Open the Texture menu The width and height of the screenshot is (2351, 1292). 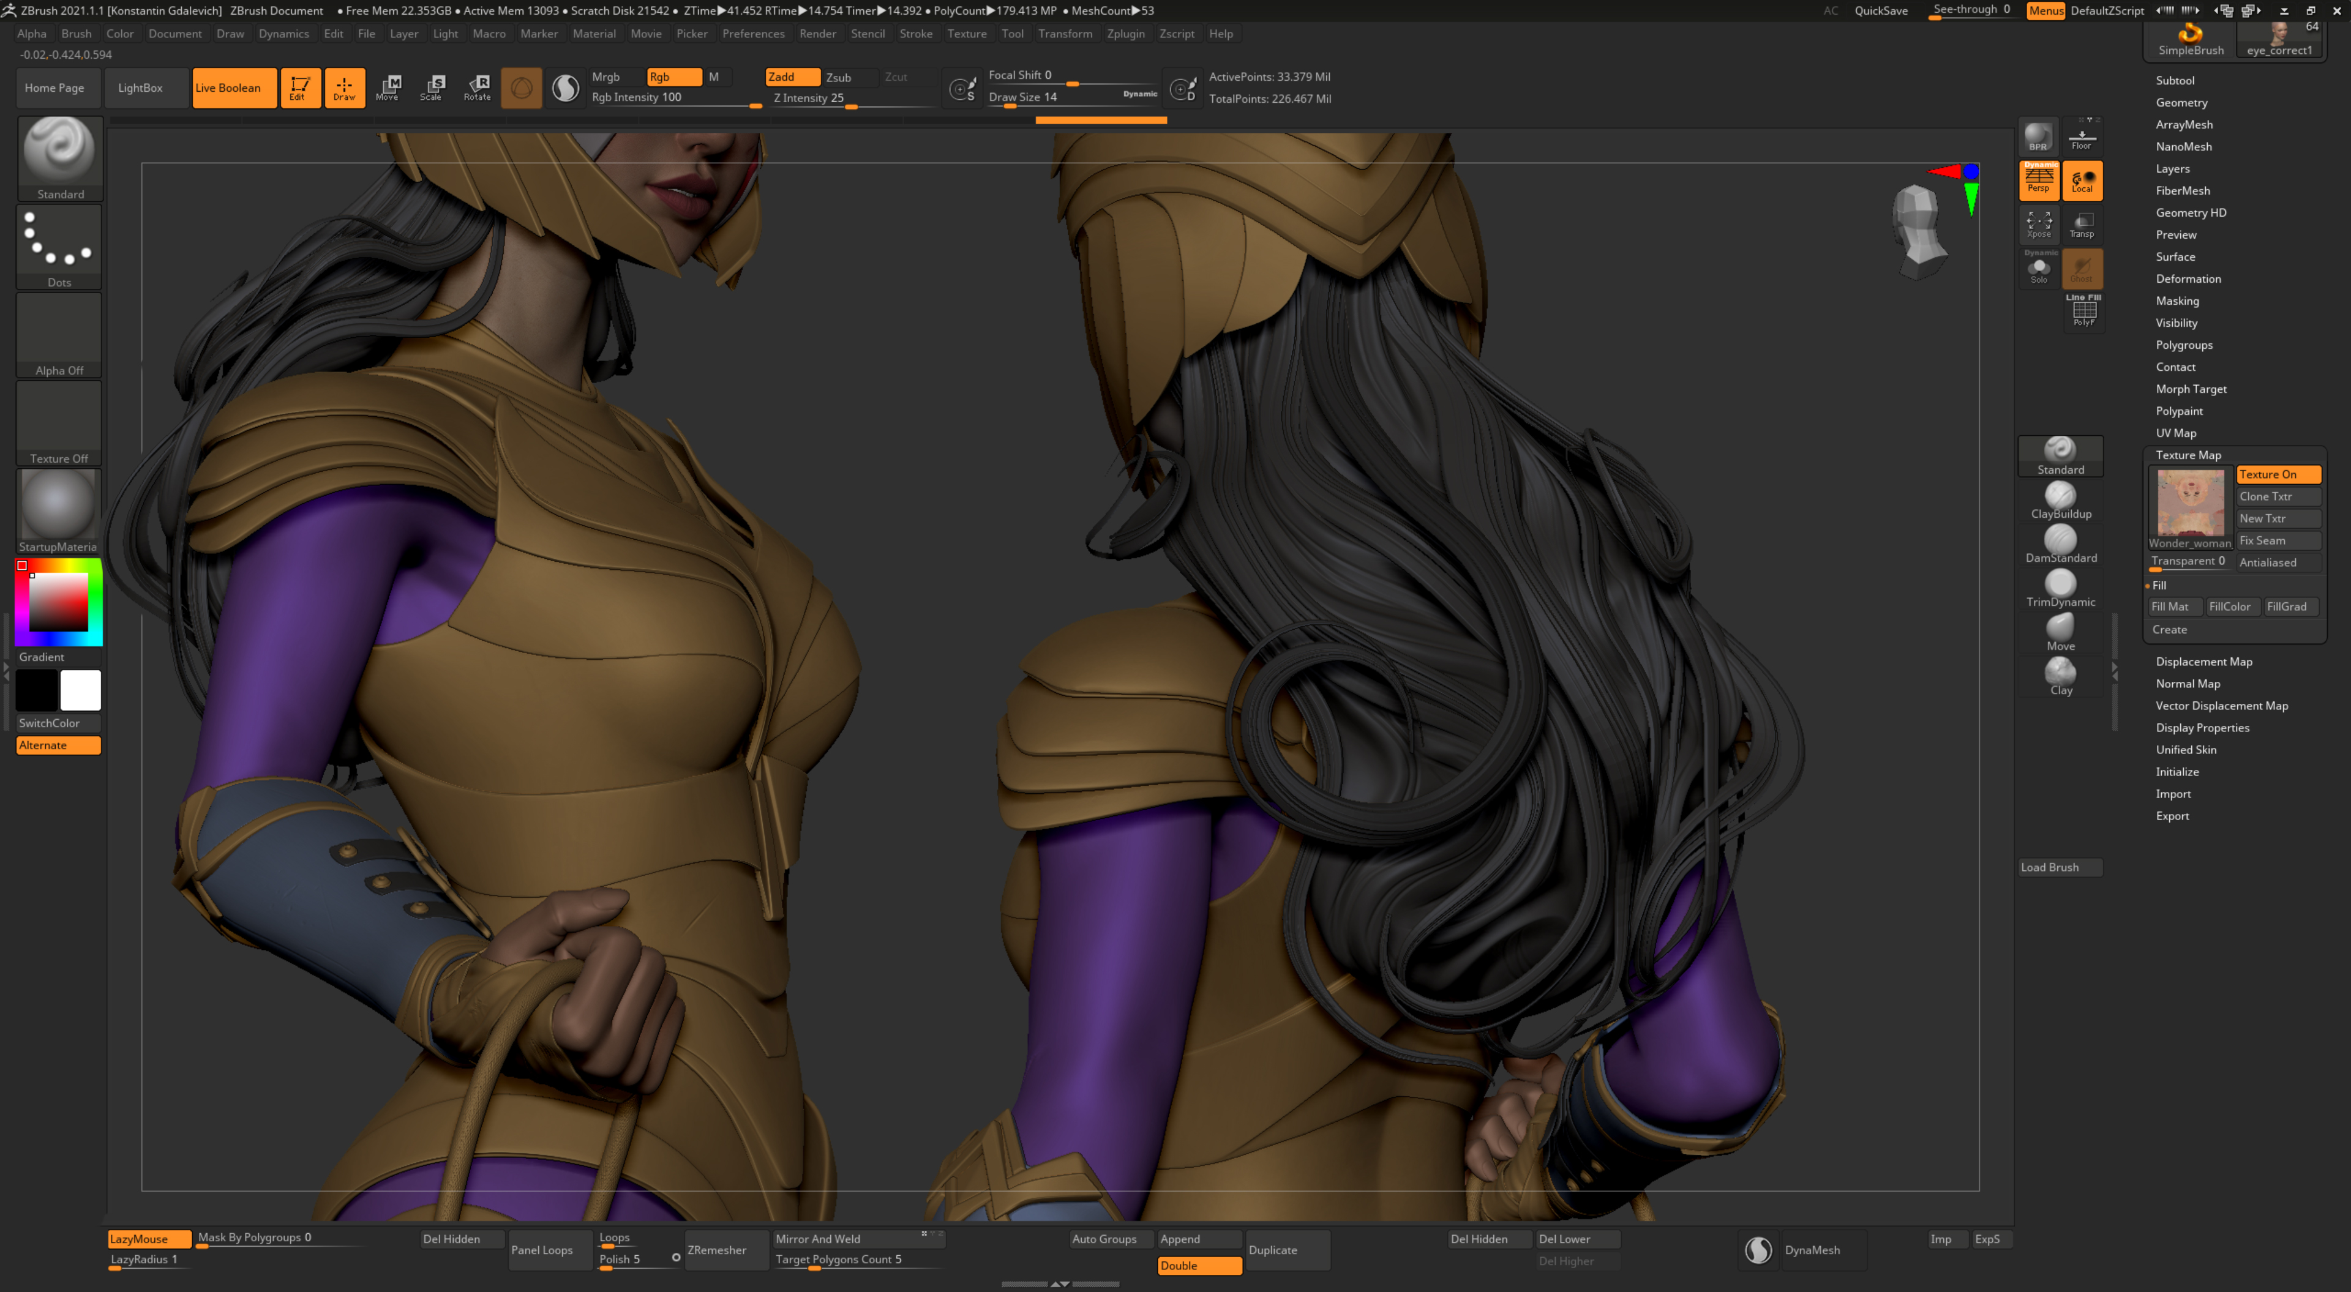pos(967,34)
